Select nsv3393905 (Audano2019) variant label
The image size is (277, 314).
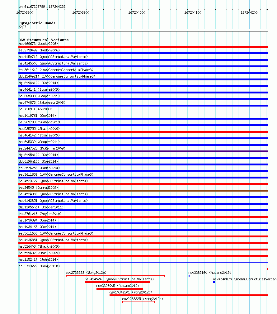(x=118, y=286)
